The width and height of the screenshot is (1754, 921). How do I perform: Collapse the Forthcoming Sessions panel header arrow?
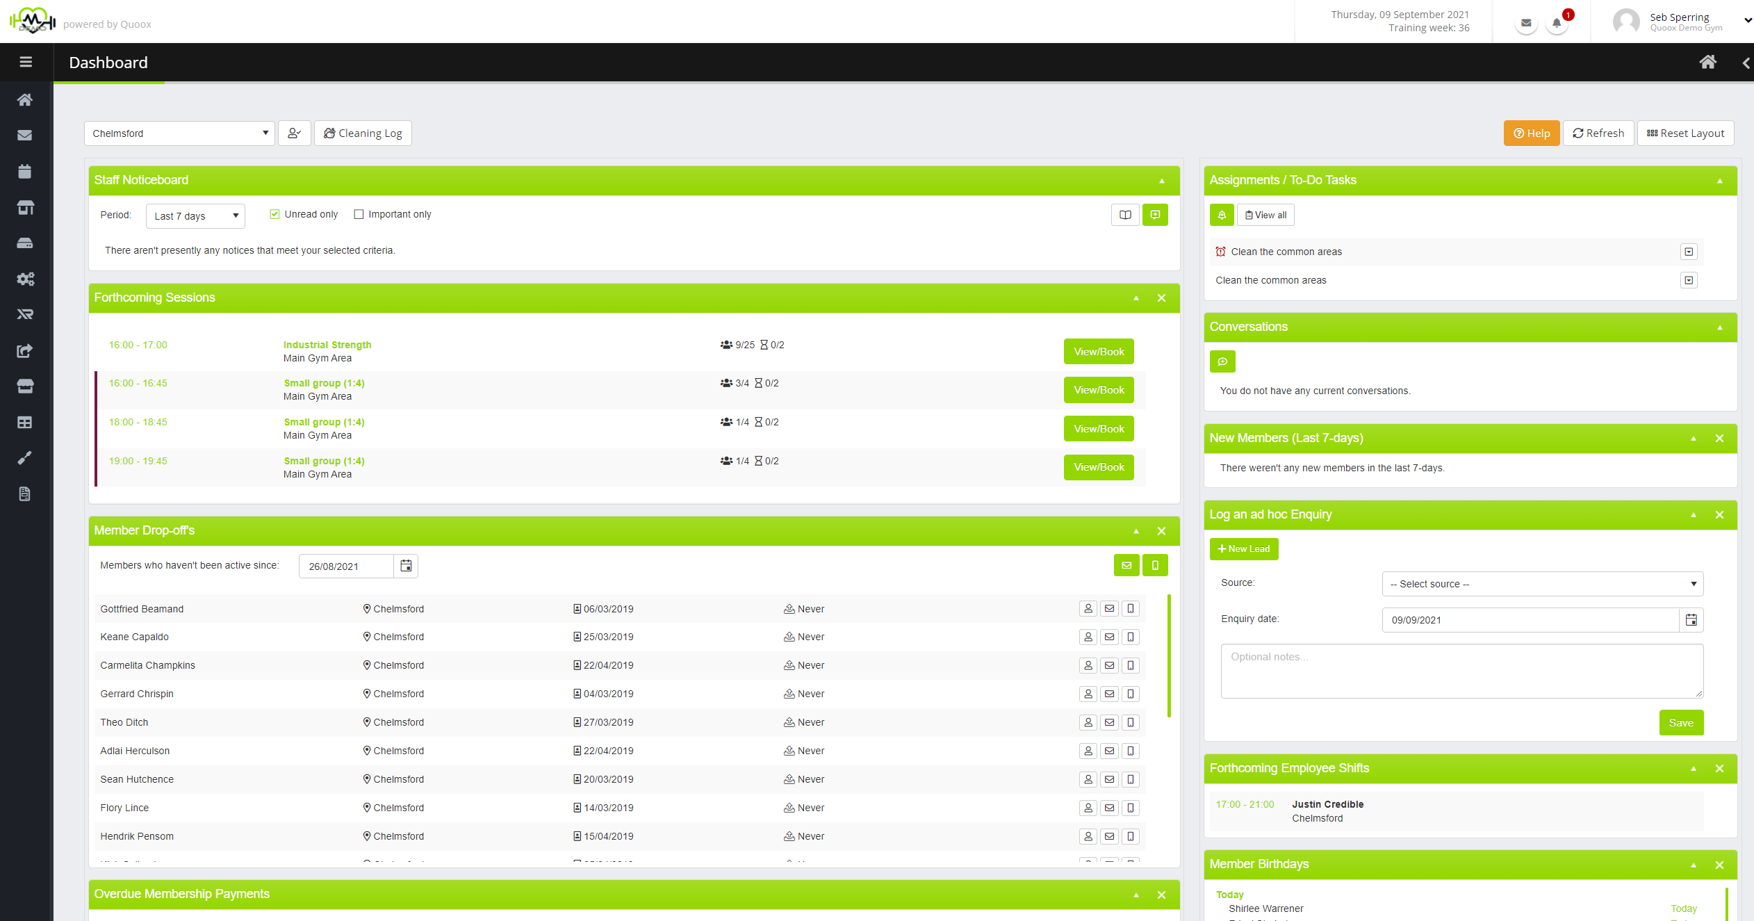[1136, 298]
